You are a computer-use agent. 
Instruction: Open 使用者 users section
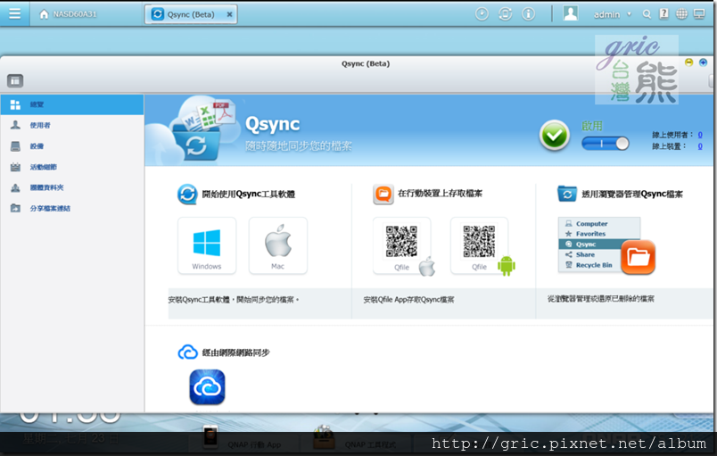coord(72,125)
